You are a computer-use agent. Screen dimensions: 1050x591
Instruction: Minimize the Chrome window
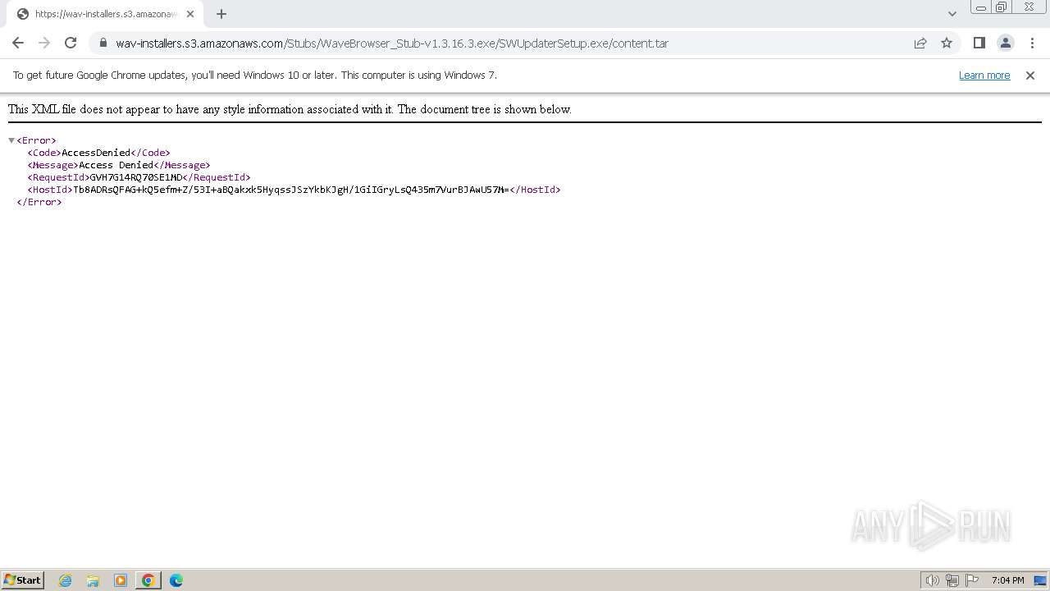(x=981, y=7)
